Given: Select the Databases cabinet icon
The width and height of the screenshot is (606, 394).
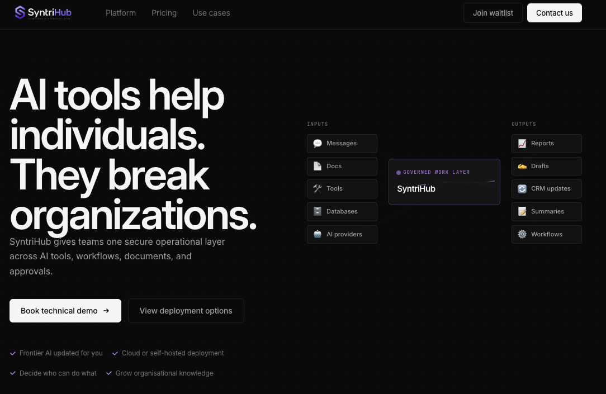Looking at the screenshot, I should coord(318,211).
